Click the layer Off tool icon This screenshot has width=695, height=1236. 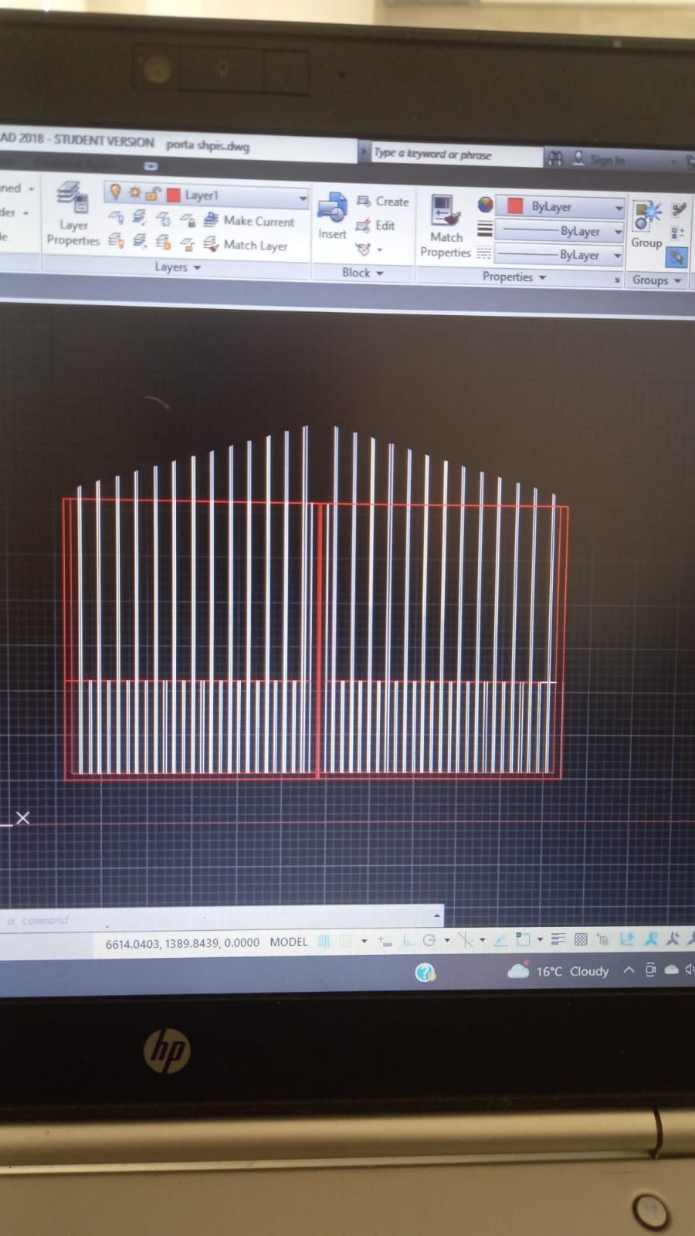[x=115, y=217]
